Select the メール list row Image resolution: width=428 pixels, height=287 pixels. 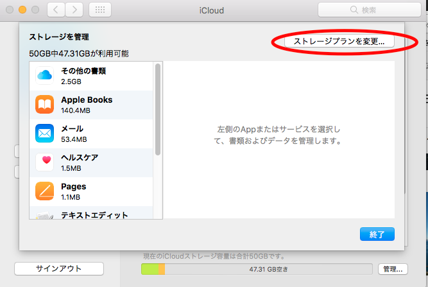[x=91, y=134]
